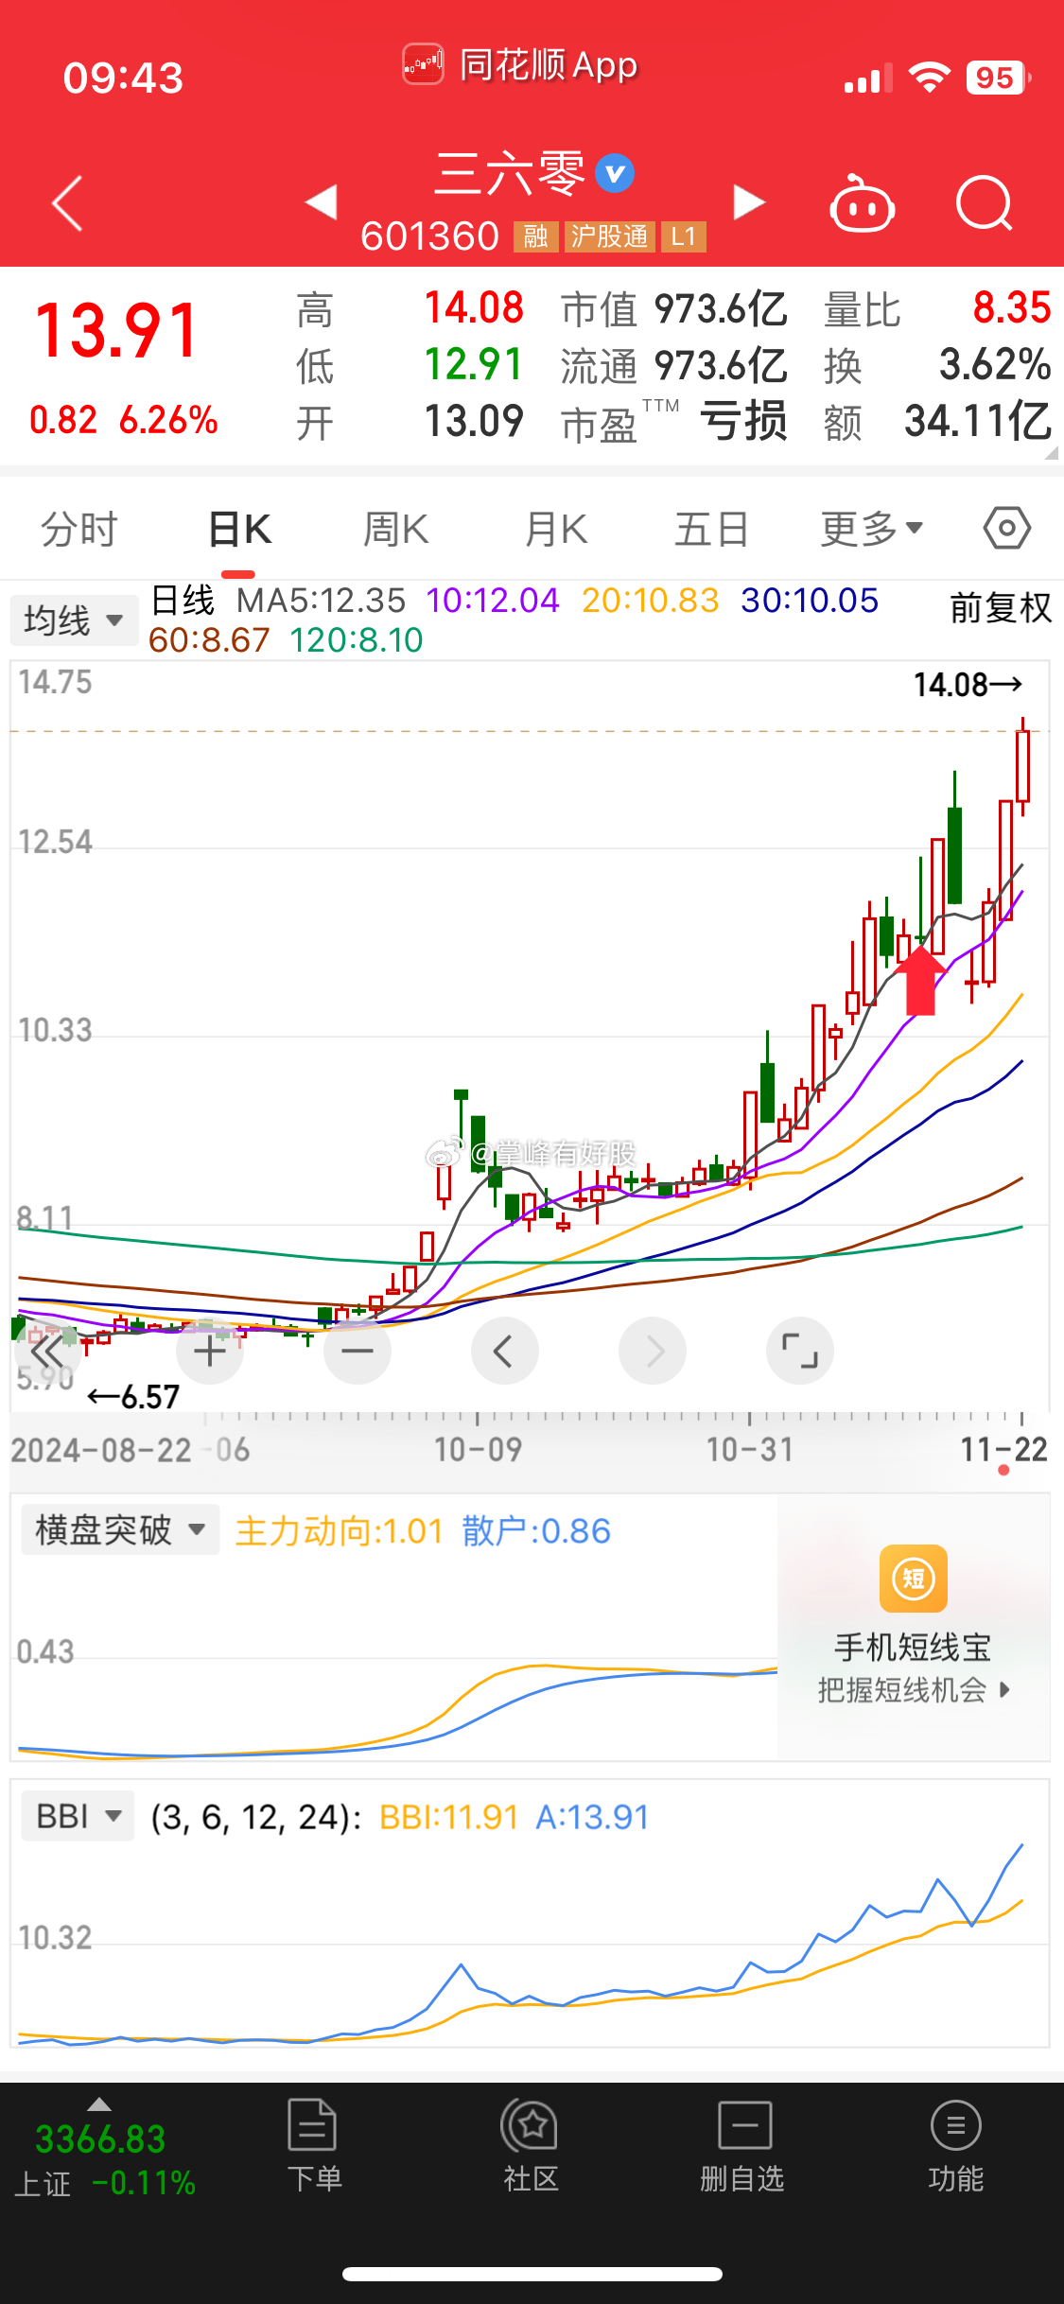Tap the search magnifier icon

[984, 203]
